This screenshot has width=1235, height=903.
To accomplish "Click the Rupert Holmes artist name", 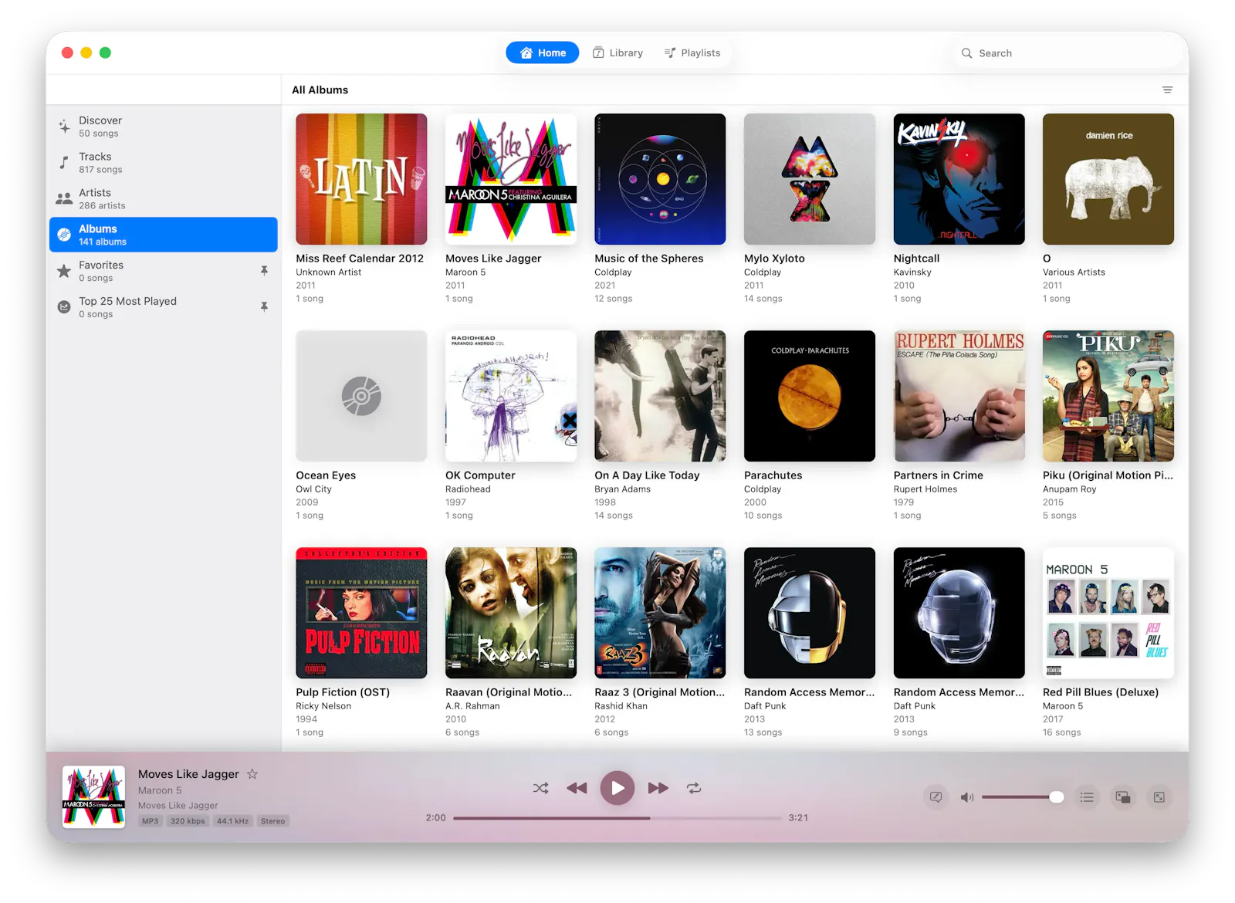I will point(925,489).
